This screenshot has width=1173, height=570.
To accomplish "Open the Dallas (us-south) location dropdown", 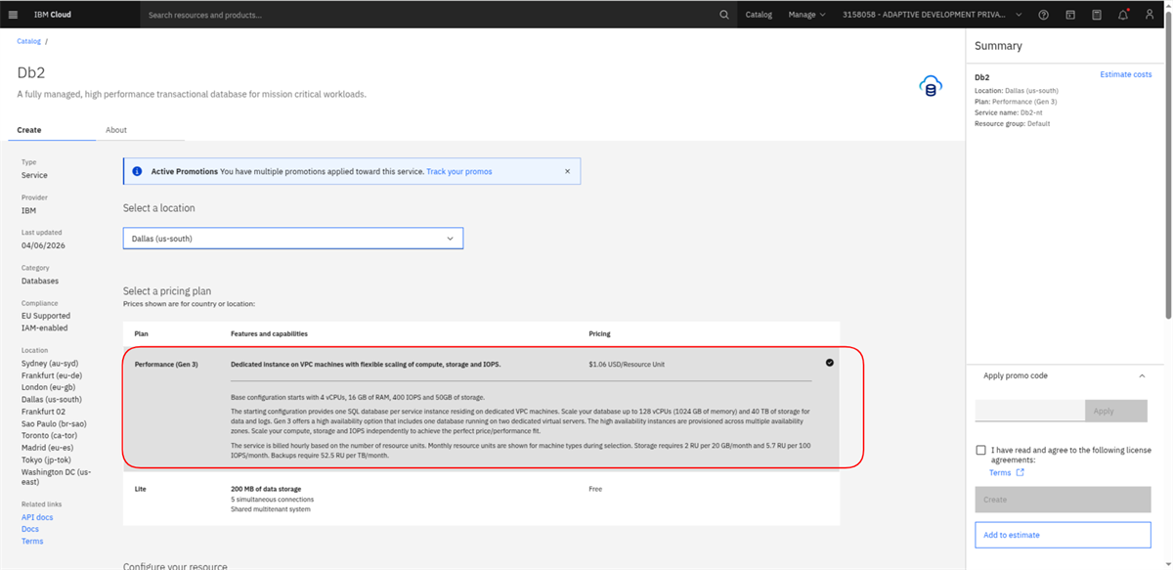I will (293, 239).
